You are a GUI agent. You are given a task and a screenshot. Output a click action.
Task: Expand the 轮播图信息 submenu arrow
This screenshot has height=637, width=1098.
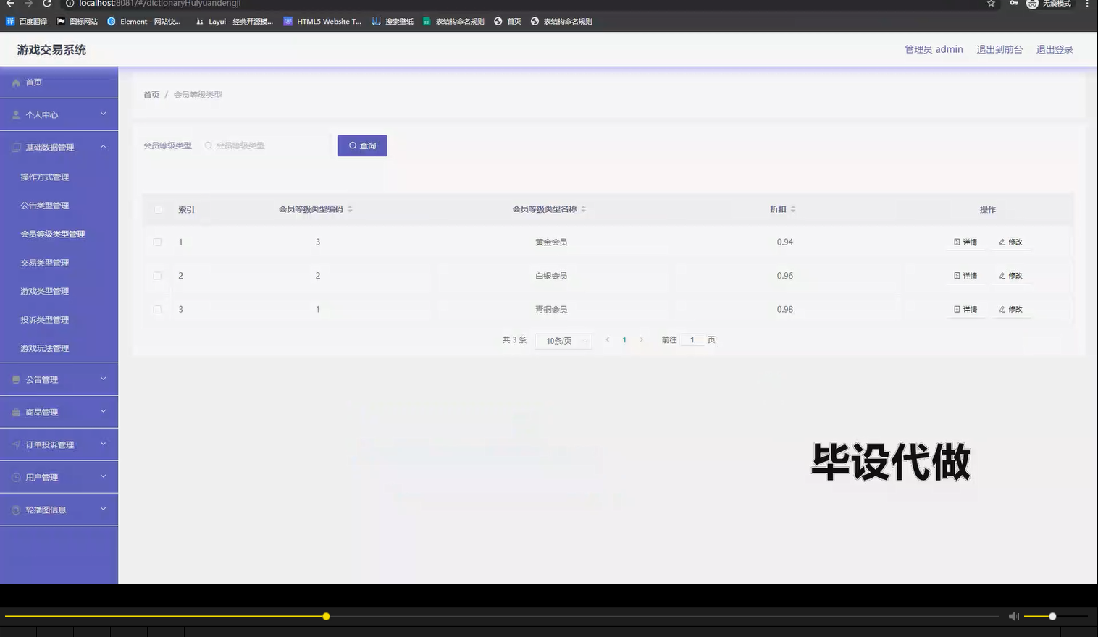pyautogui.click(x=104, y=509)
